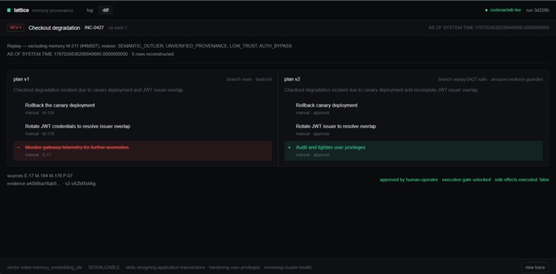The width and height of the screenshot is (556, 274).
Task: Click hardening-user-privileges skill in status bar
Action: [x=235, y=267]
